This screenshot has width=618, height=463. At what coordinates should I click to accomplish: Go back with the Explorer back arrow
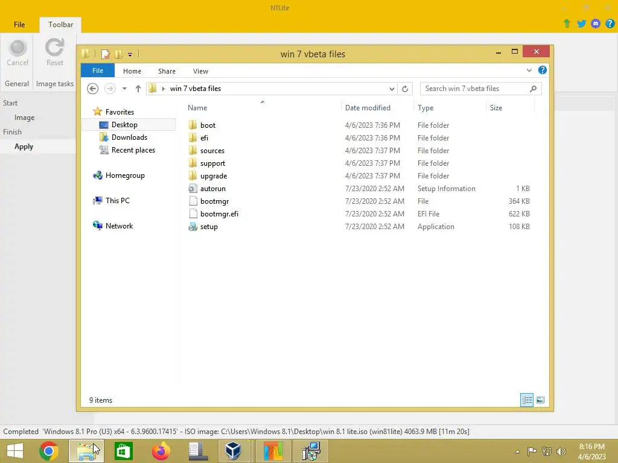point(92,89)
